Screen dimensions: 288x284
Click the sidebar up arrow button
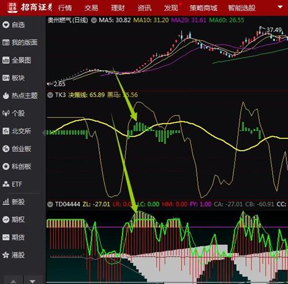(x=13, y=281)
